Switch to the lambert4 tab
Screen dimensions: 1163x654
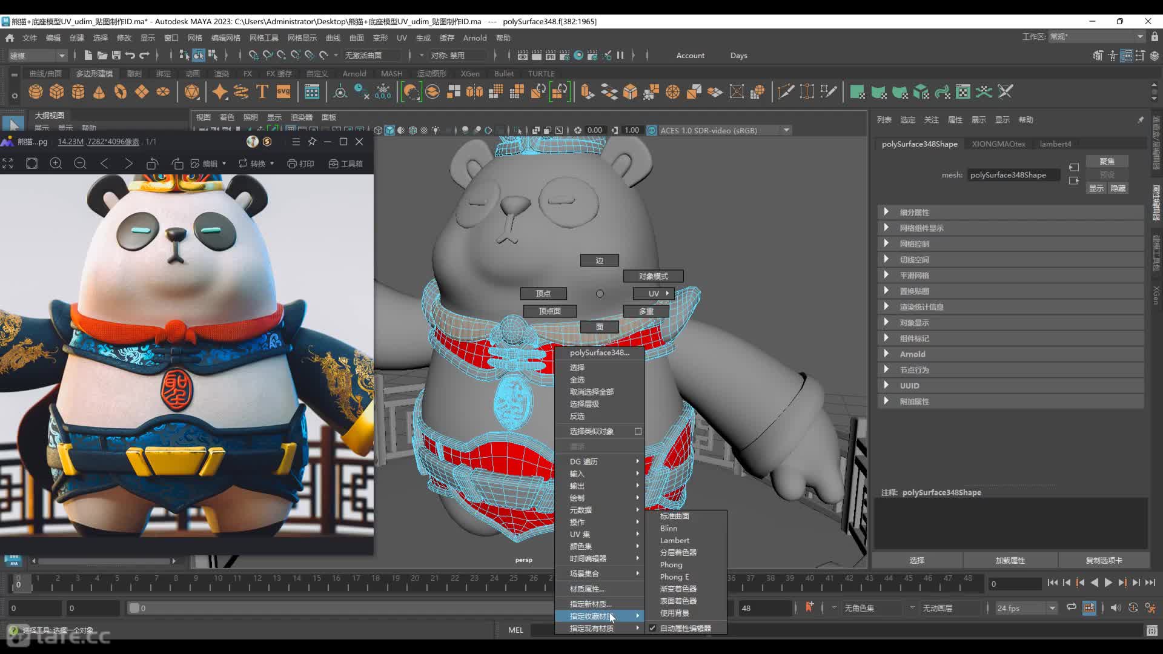[1055, 144]
